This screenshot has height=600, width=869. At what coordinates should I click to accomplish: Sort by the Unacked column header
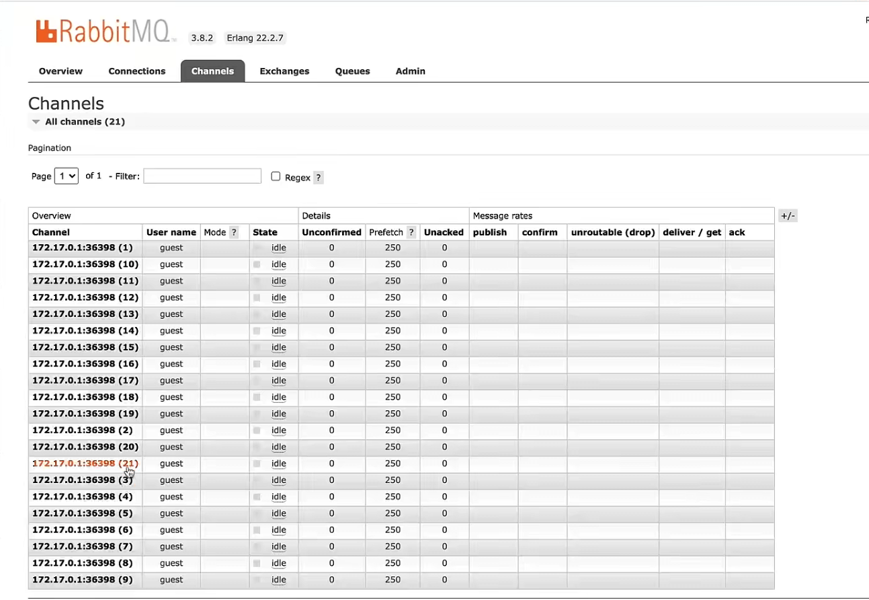tap(444, 232)
